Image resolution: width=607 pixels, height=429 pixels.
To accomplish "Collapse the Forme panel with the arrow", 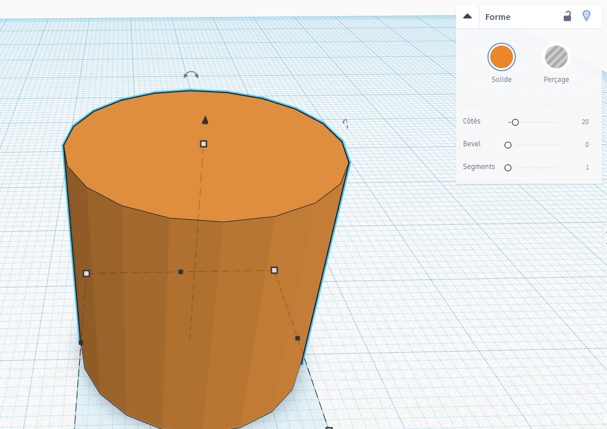I will [x=467, y=16].
